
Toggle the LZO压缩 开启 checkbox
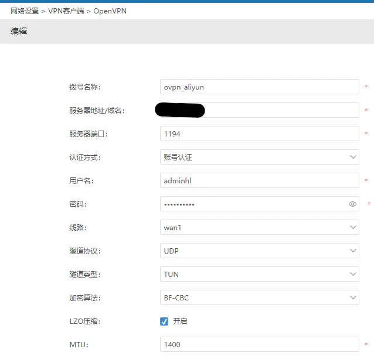tap(164, 321)
